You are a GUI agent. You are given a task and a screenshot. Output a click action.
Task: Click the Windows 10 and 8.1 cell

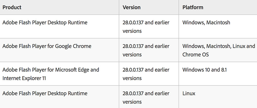pos(218,74)
